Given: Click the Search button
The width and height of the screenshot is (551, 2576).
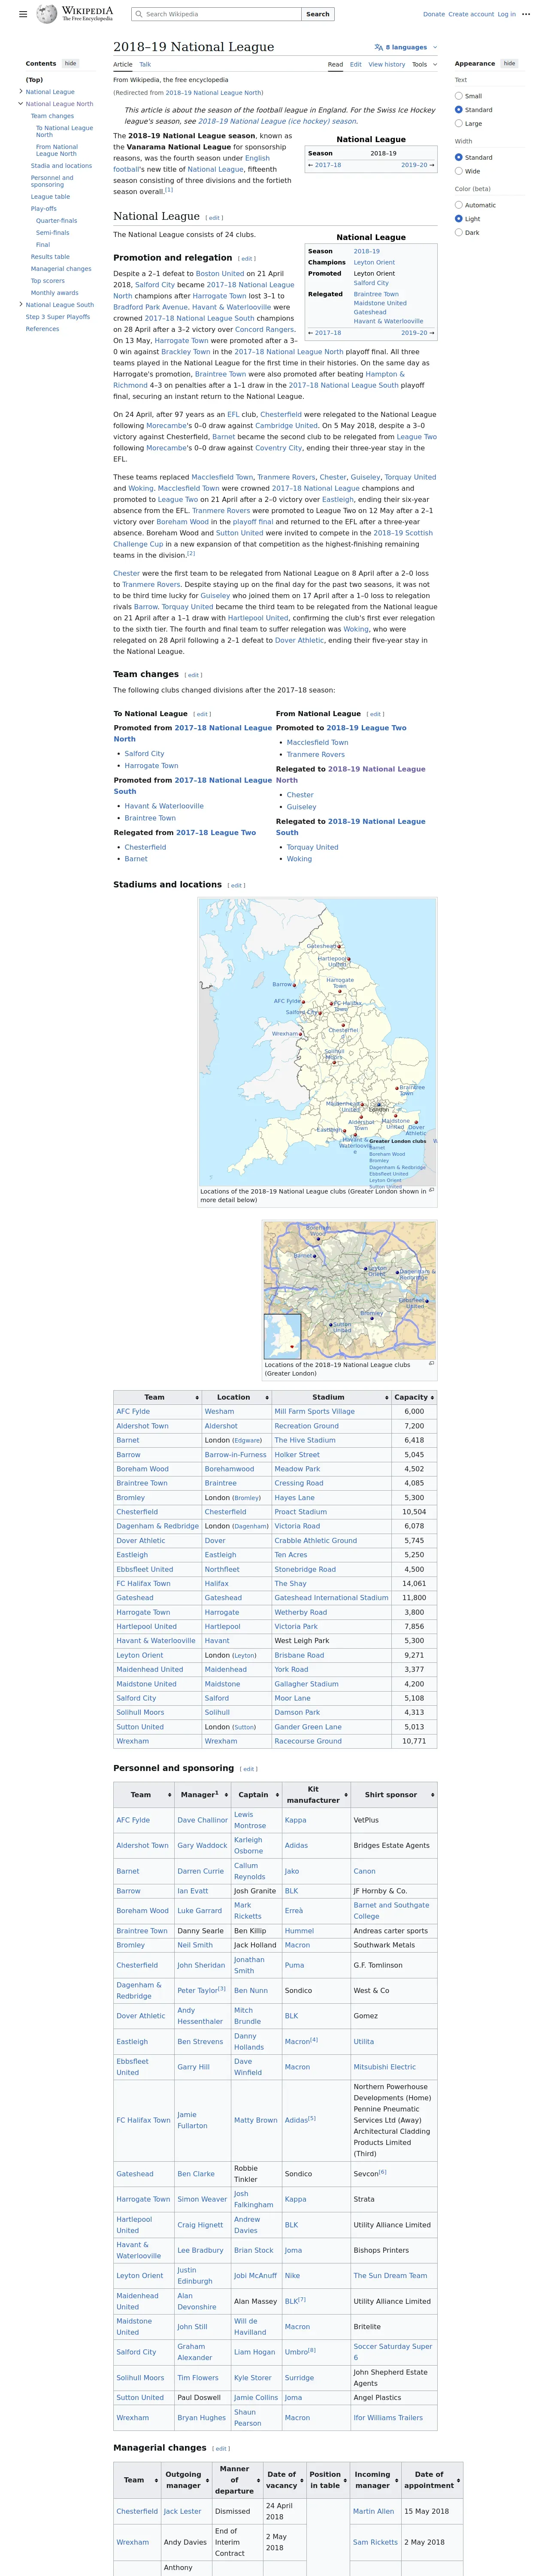Looking at the screenshot, I should point(318,14).
